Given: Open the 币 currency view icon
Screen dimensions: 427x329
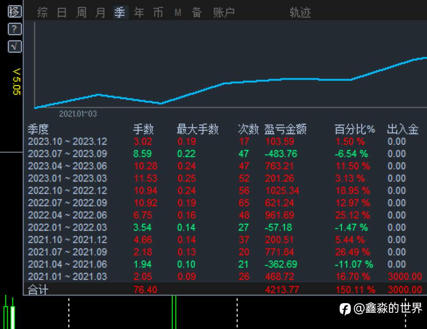Looking at the screenshot, I should point(158,12).
